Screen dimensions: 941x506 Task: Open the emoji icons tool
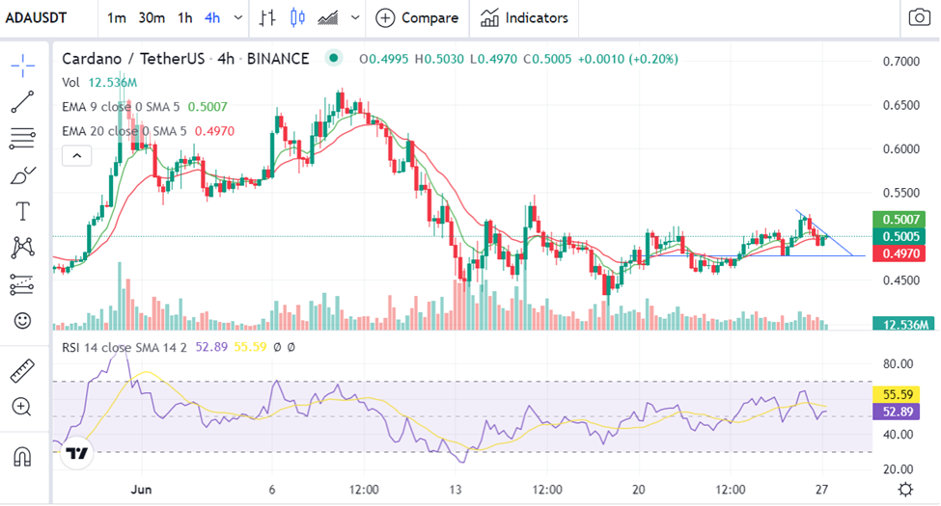(x=23, y=321)
